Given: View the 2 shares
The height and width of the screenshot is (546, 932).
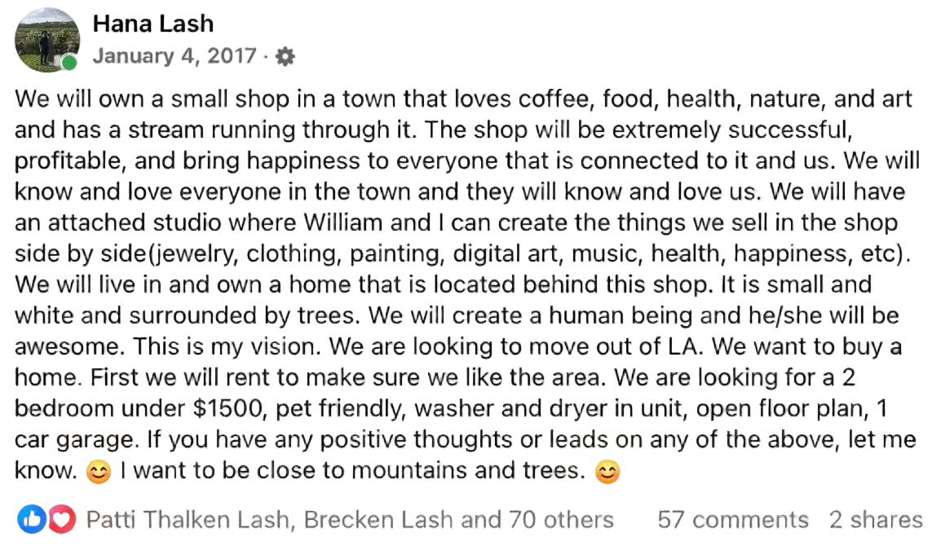Looking at the screenshot, I should [x=876, y=519].
